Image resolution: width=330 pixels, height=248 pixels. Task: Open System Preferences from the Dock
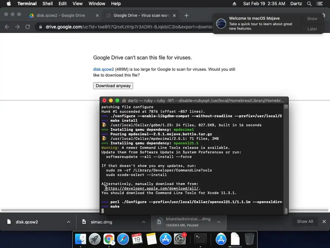180,239
